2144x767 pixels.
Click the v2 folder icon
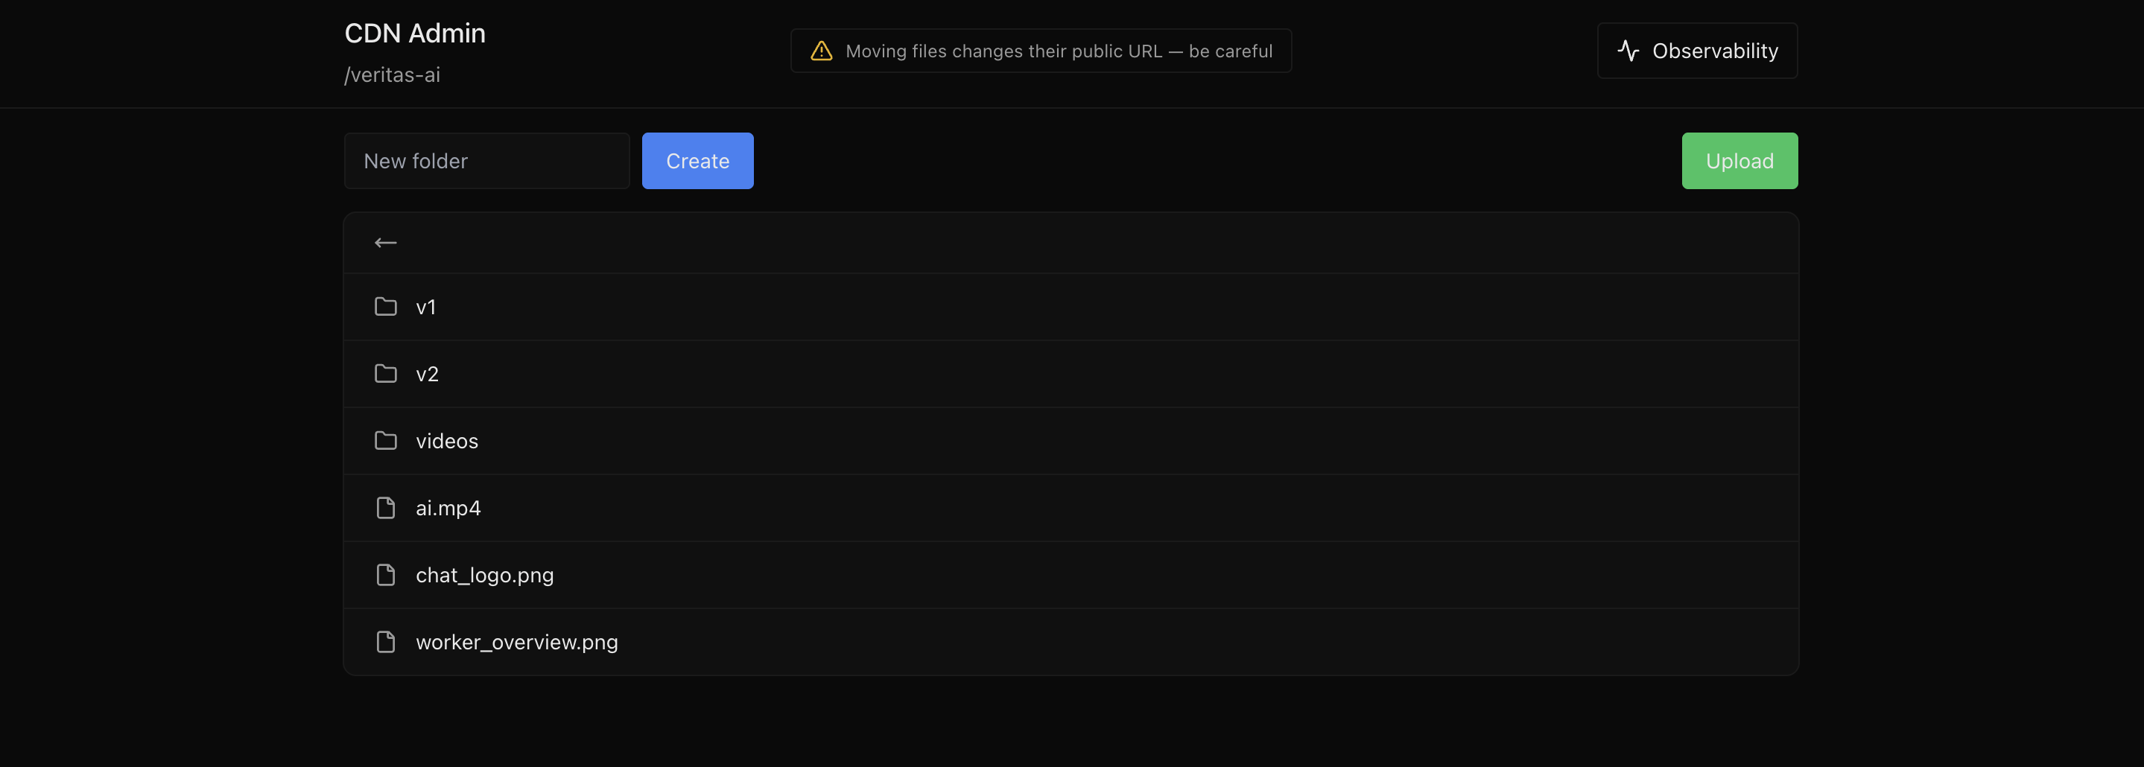(x=385, y=374)
